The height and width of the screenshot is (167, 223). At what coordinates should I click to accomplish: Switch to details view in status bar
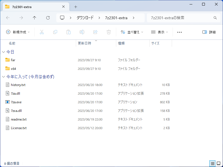(x=213, y=164)
